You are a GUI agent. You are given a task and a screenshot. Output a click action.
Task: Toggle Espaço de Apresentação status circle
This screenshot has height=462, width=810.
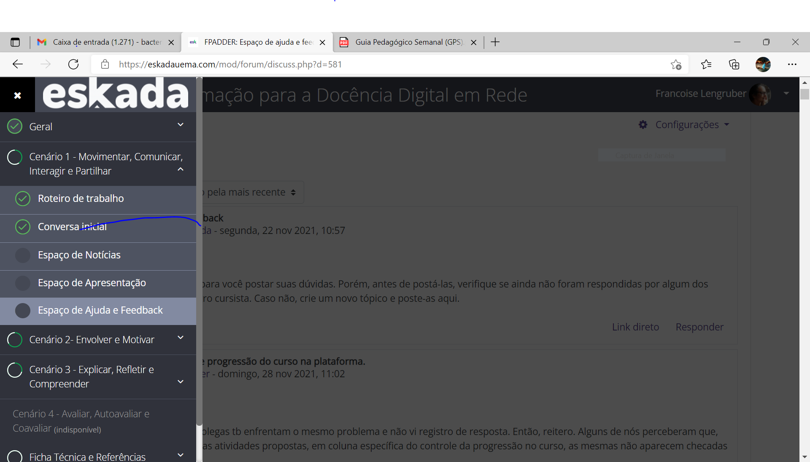point(23,283)
